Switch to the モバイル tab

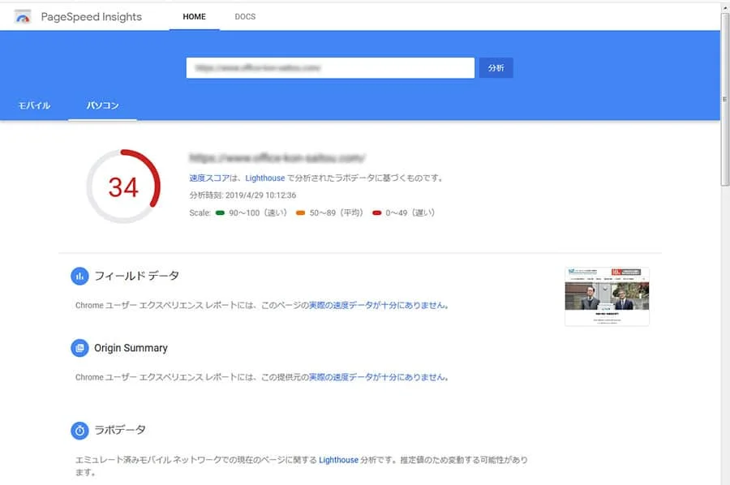pos(33,104)
